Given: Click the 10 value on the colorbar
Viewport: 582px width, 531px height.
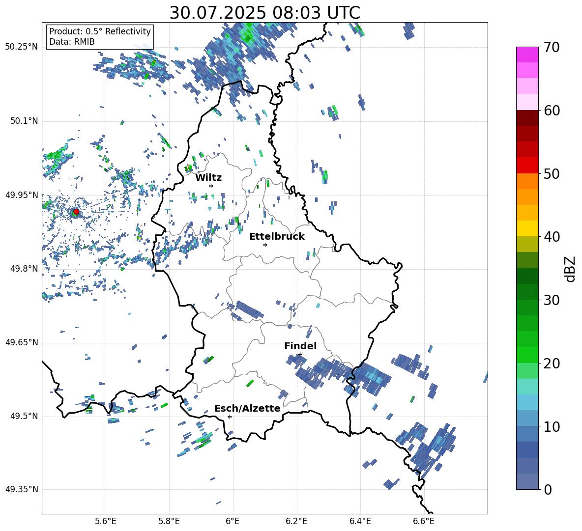Looking at the screenshot, I should tap(552, 426).
